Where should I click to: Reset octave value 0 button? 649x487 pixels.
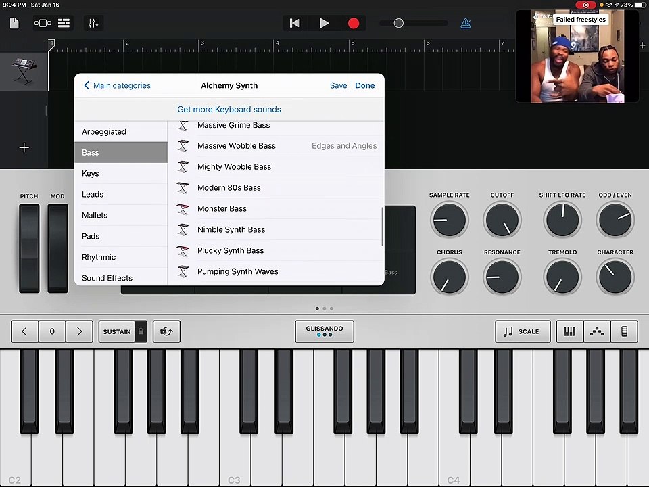tap(52, 331)
